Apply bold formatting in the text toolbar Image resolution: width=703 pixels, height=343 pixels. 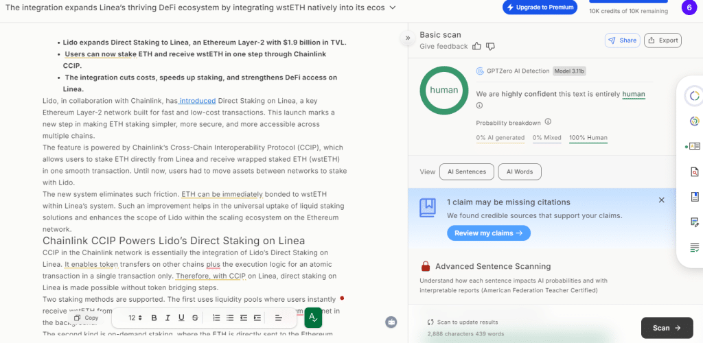click(x=154, y=318)
